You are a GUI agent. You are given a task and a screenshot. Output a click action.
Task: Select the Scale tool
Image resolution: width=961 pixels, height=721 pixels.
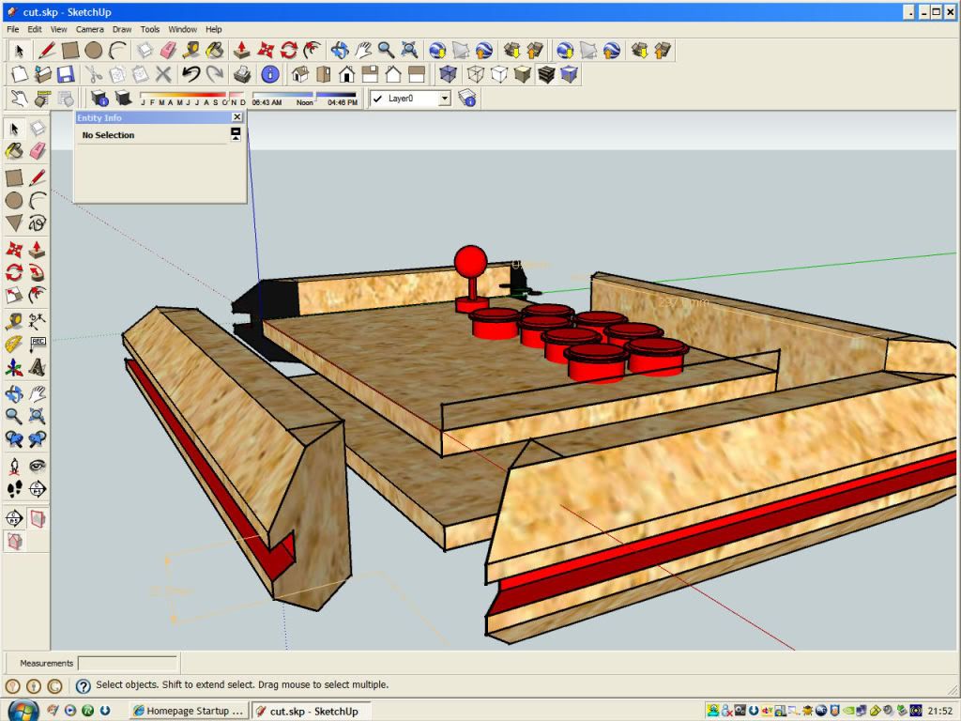(14, 295)
